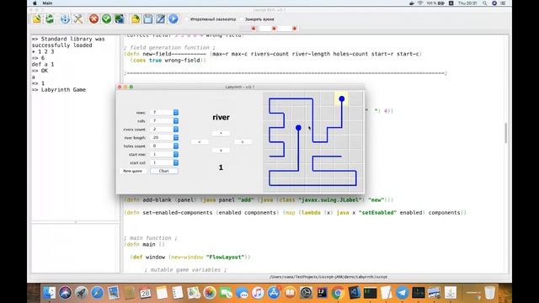Open the Music app in Dock
Screen dimensions: 539x303
click(258, 293)
